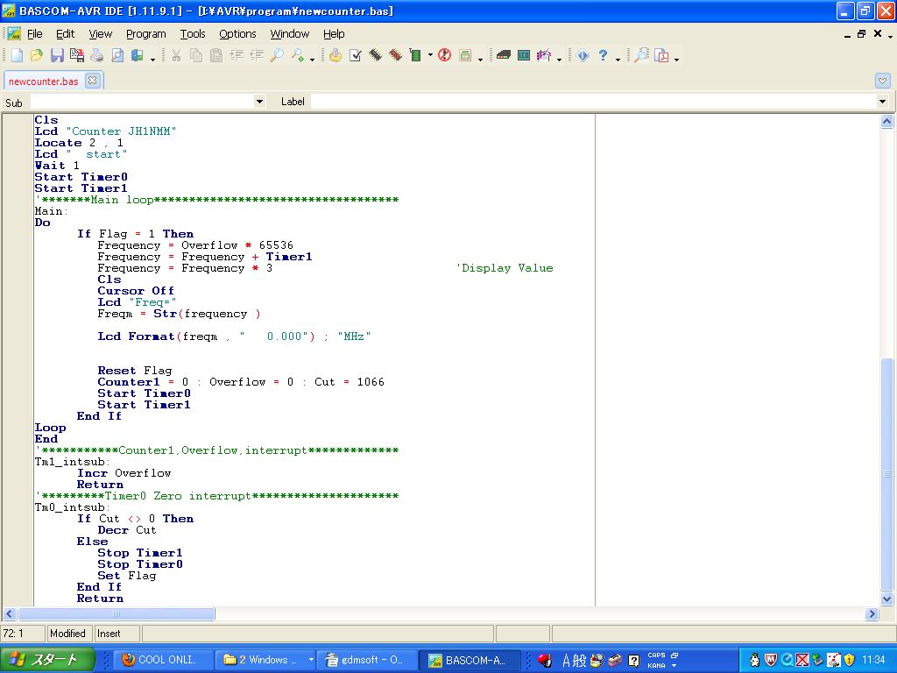Click the editor scroll-up arrow
The width and height of the screenshot is (897, 673).
click(886, 121)
